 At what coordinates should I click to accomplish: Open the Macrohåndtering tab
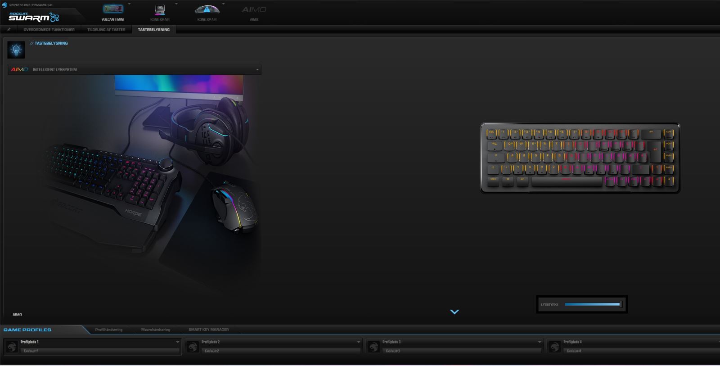pos(156,330)
